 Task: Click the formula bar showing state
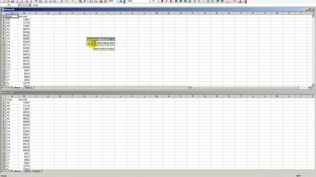[173, 5]
